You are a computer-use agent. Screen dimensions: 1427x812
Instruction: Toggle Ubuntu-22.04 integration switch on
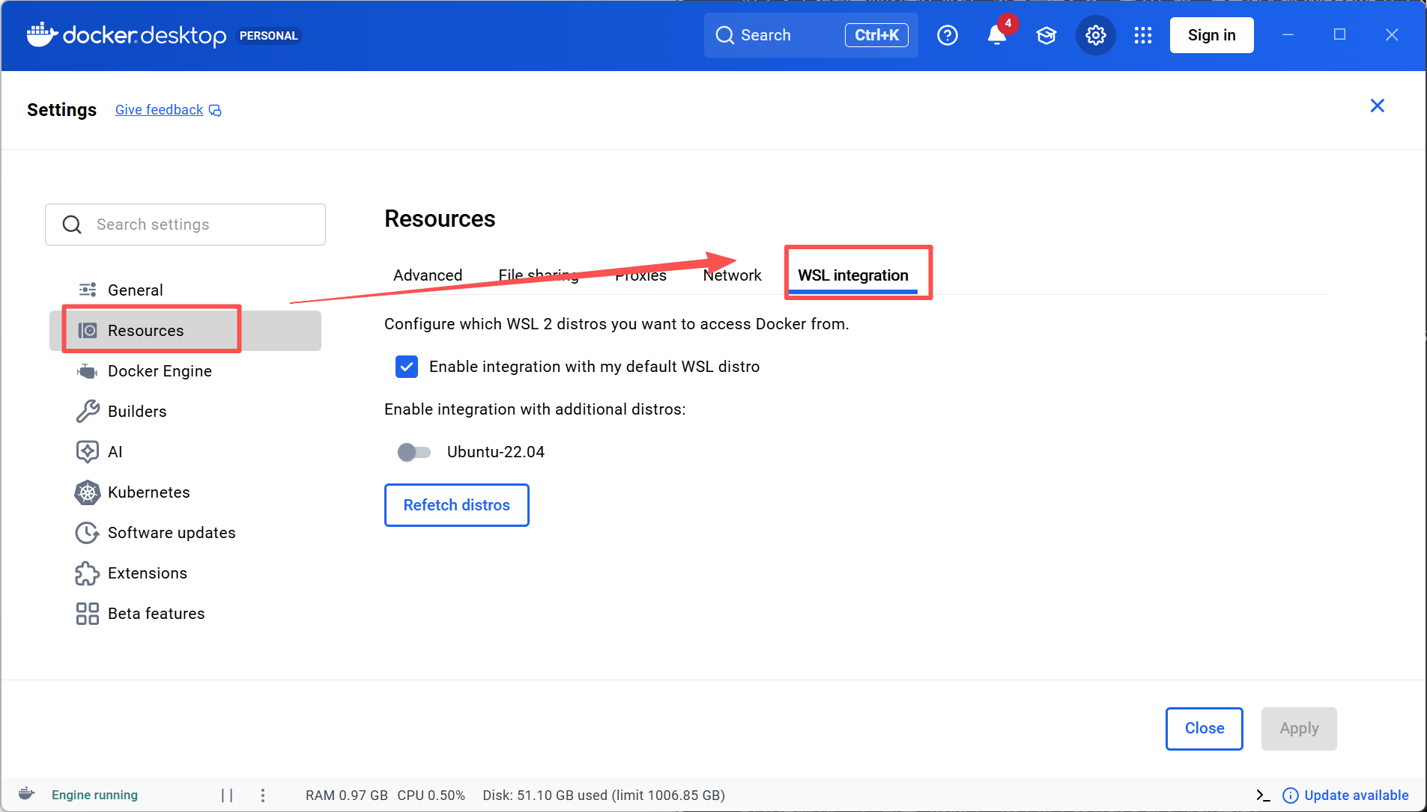click(x=414, y=452)
